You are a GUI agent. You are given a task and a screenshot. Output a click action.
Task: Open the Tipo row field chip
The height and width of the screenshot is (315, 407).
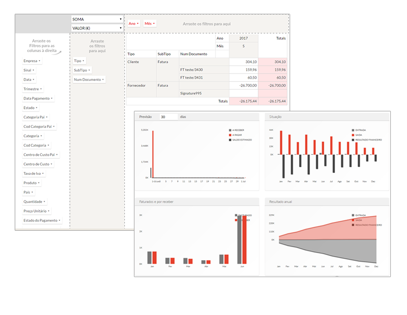[79, 61]
